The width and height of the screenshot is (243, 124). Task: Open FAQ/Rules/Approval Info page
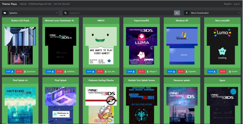pos(40,4)
